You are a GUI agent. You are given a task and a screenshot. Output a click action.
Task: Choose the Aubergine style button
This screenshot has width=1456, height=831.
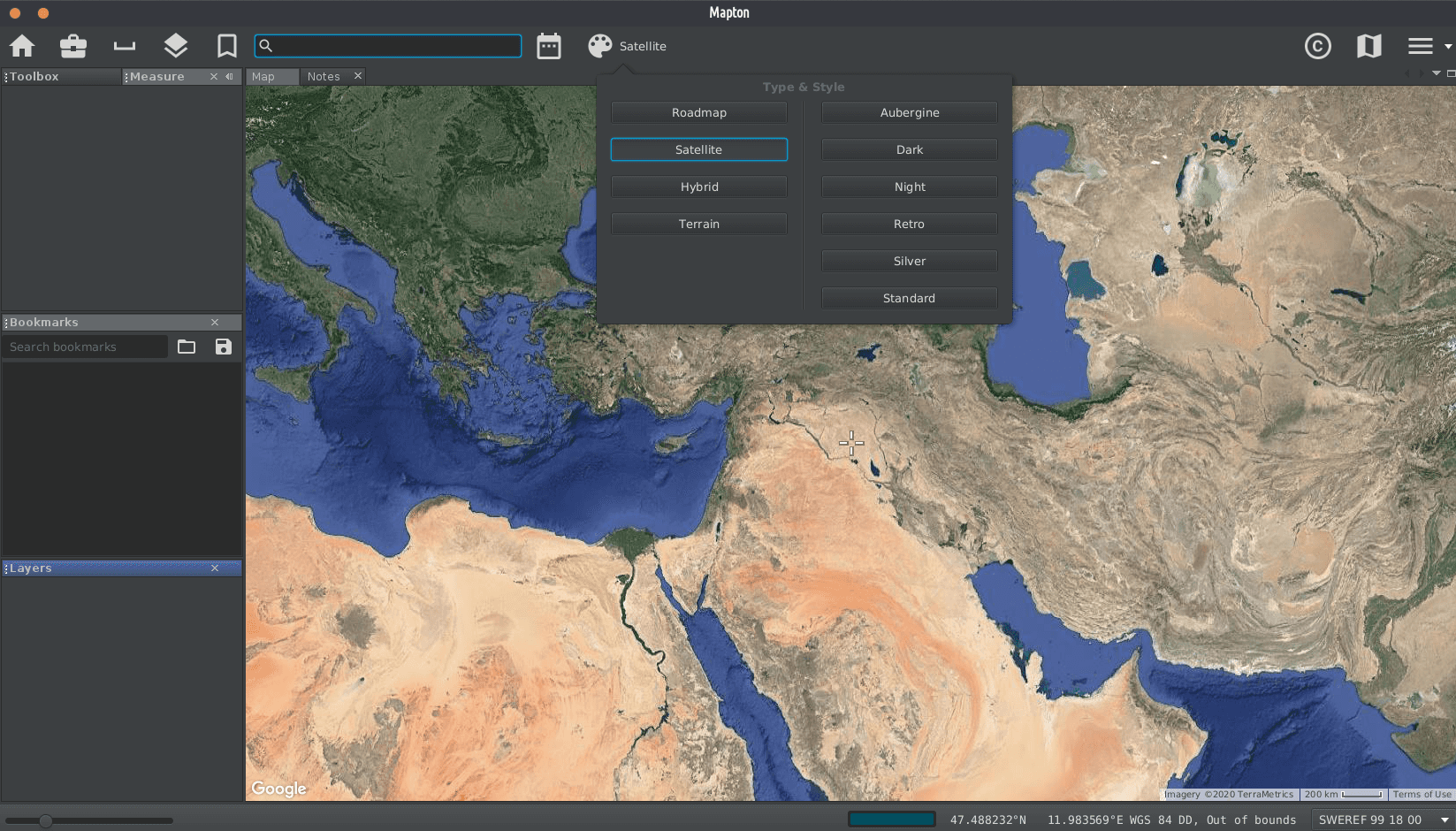pos(909,112)
